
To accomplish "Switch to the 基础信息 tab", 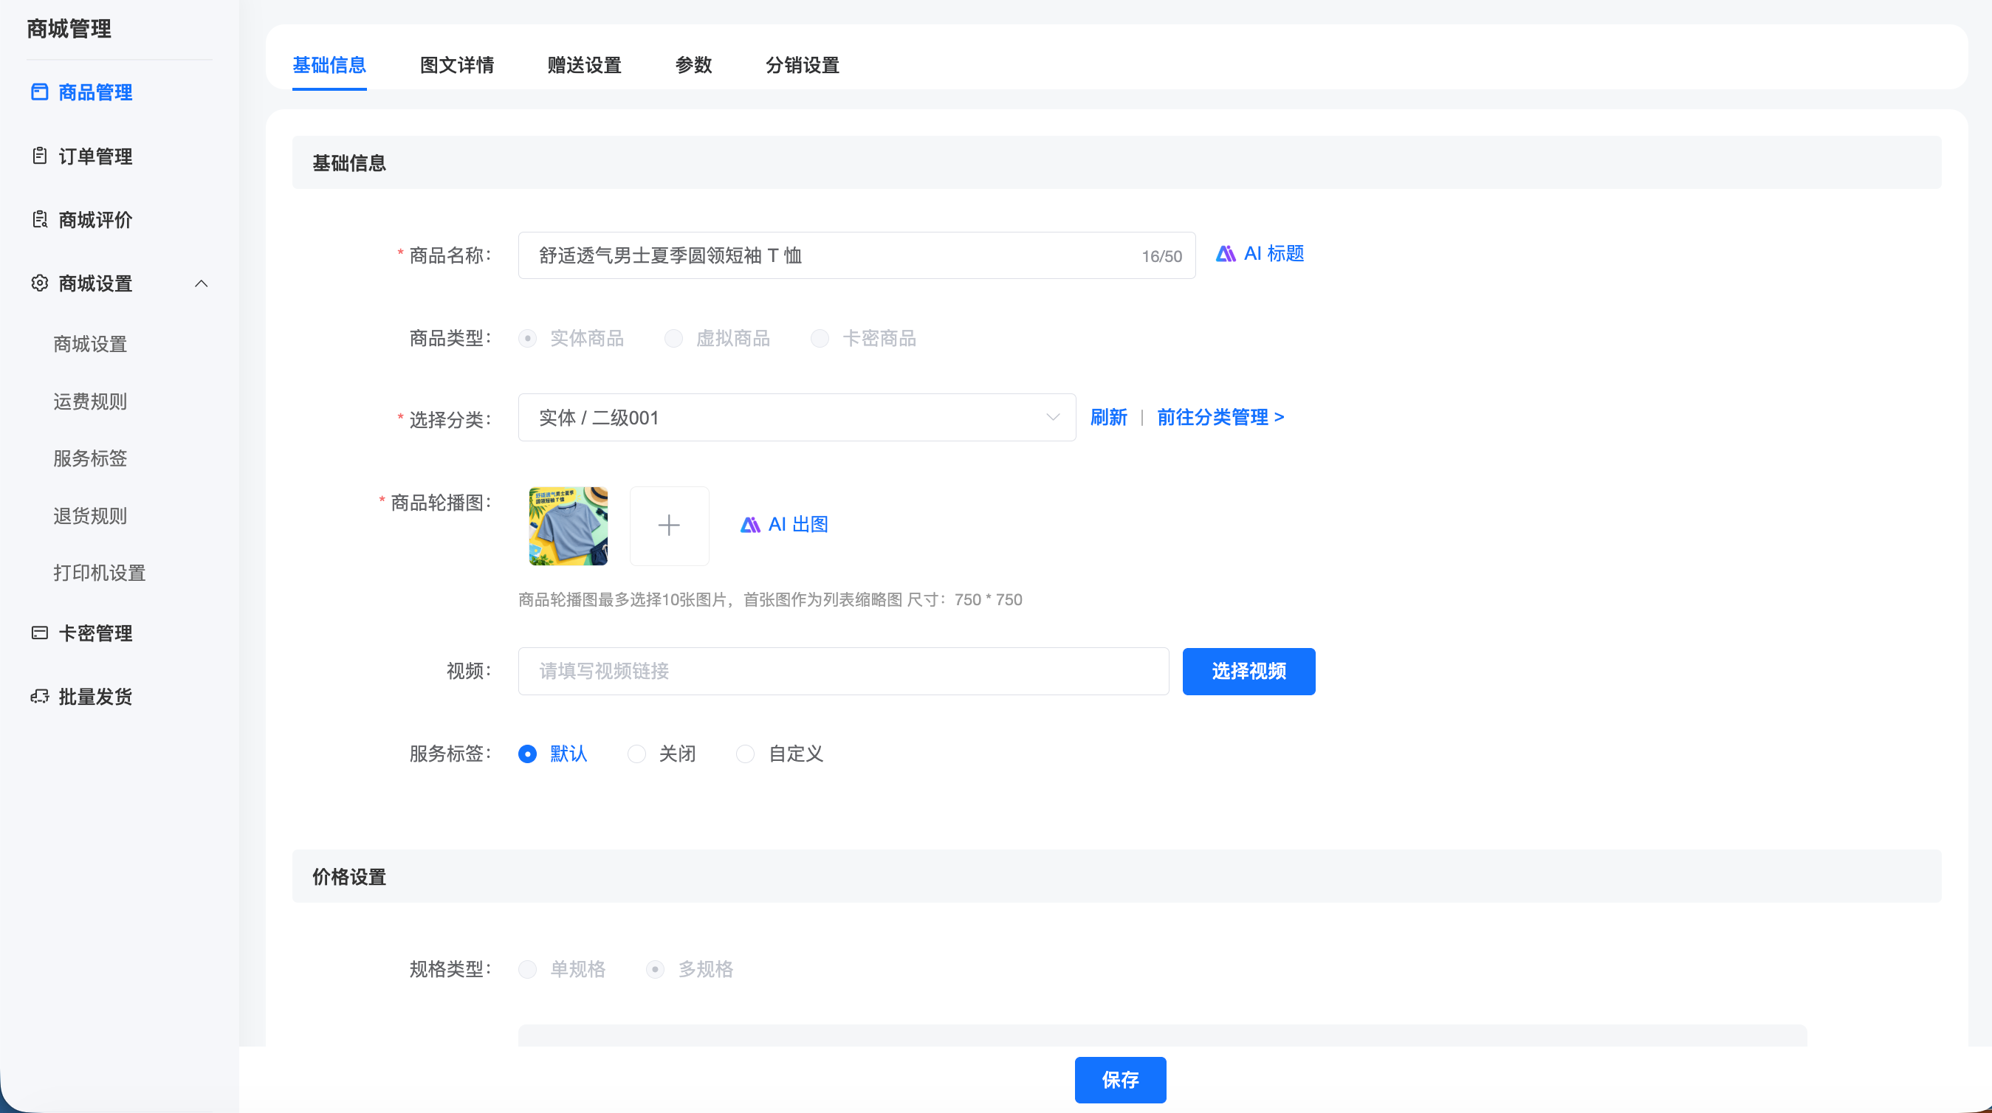I will coord(329,65).
